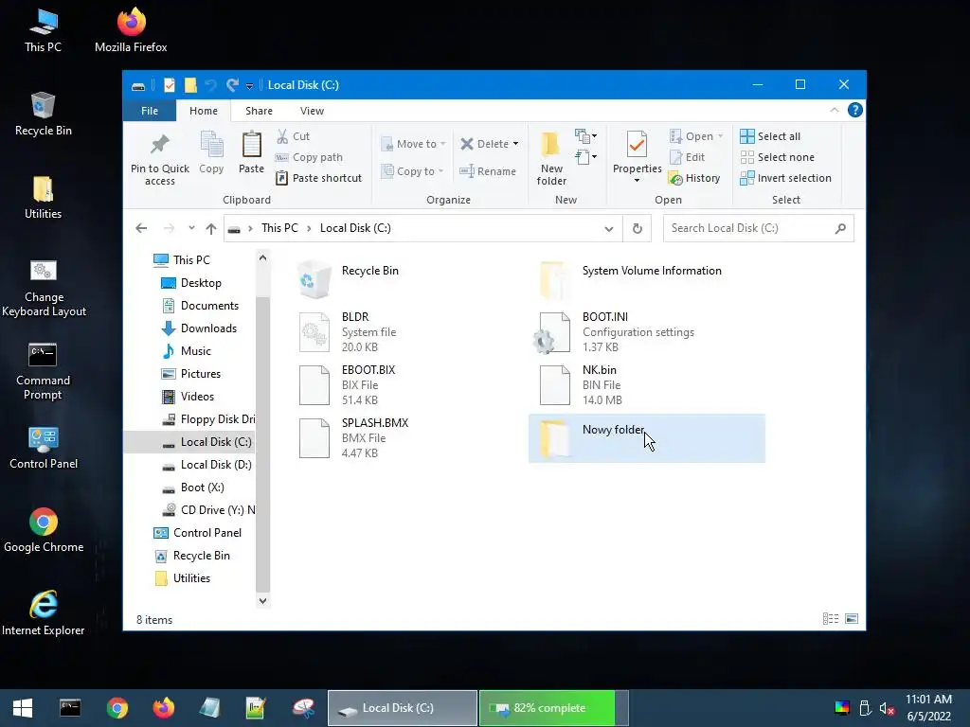
Task: Switch to View ribbon tab
Action: (312, 111)
